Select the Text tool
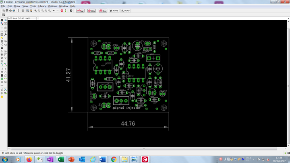The width and height of the screenshot is (290, 163). (5, 69)
